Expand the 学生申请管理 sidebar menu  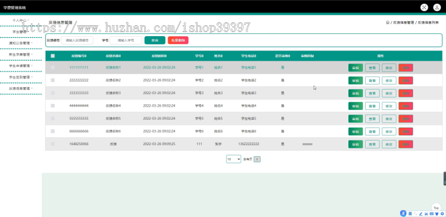tap(20, 66)
